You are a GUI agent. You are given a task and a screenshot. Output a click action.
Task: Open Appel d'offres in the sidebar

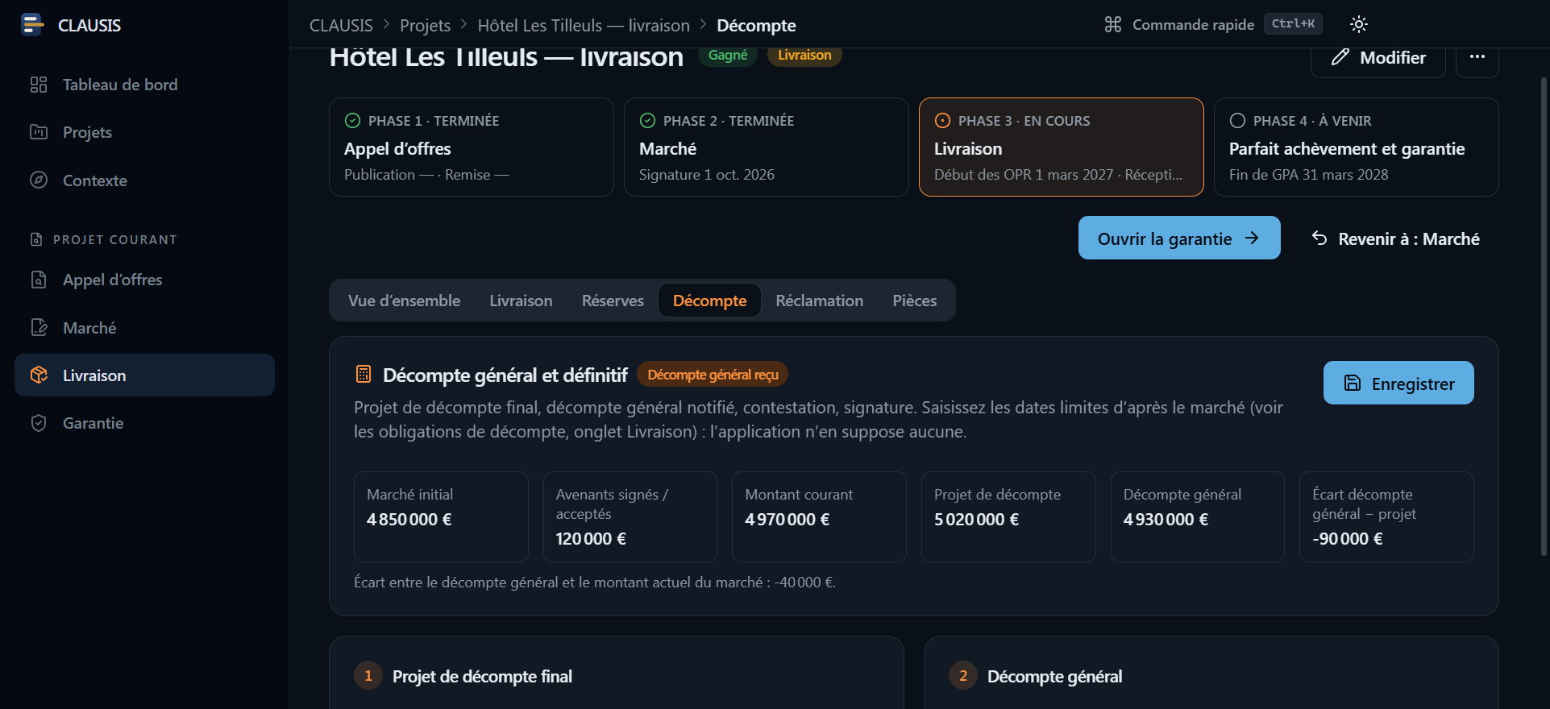click(x=144, y=280)
